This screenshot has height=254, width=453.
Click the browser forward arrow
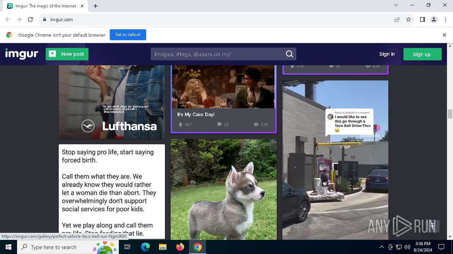(19, 19)
